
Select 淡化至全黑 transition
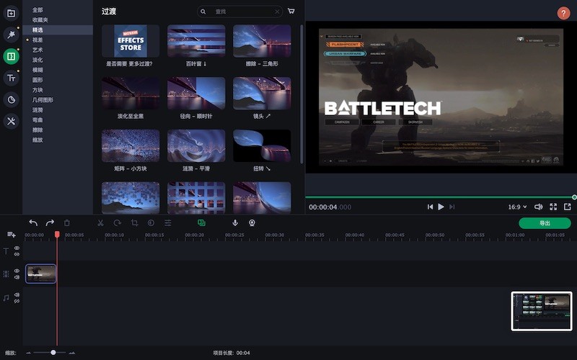pyautogui.click(x=131, y=94)
